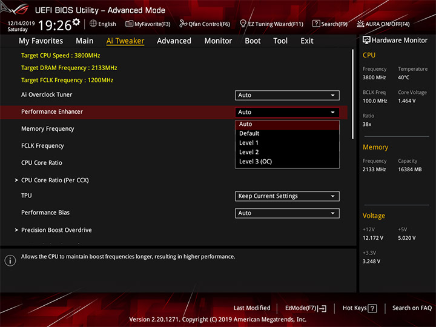The height and width of the screenshot is (327, 436).
Task: Open the TPU Keep Current Settings dropdown
Action: pos(287,196)
